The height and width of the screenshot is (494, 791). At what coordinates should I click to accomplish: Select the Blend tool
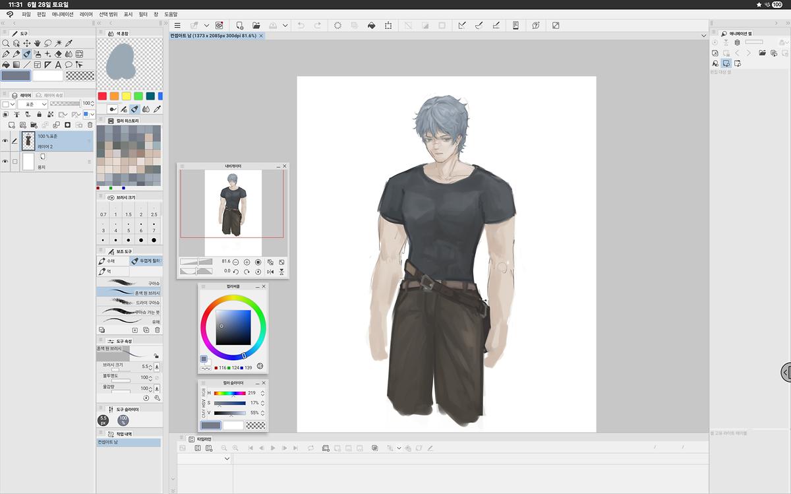click(69, 54)
